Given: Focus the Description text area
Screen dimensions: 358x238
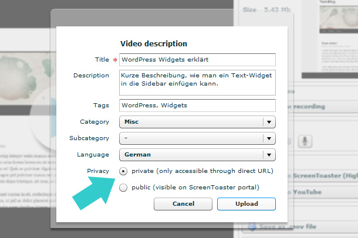Looking at the screenshot, I should [197, 83].
